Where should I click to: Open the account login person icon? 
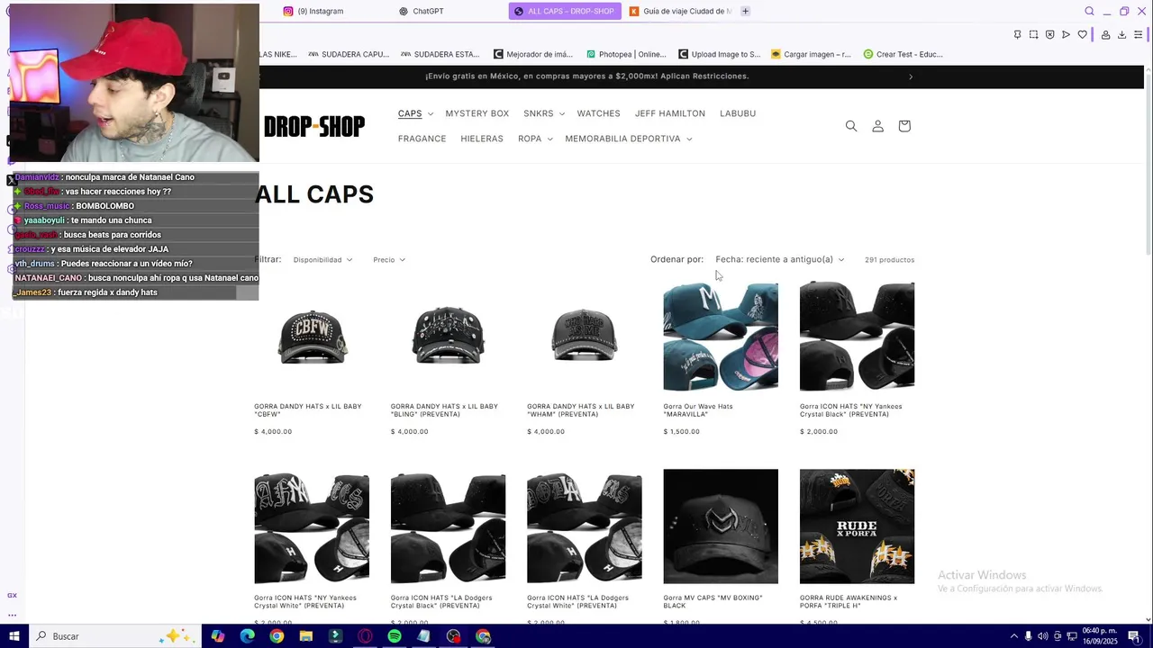(x=877, y=126)
